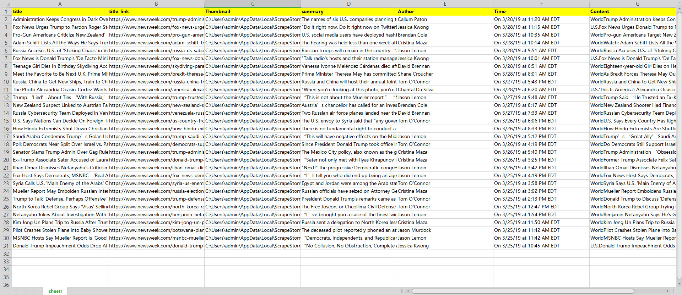Viewport: 682px width, 295px height.
Task: Select the 'Thumbnail' header cell
Action: click(253, 11)
